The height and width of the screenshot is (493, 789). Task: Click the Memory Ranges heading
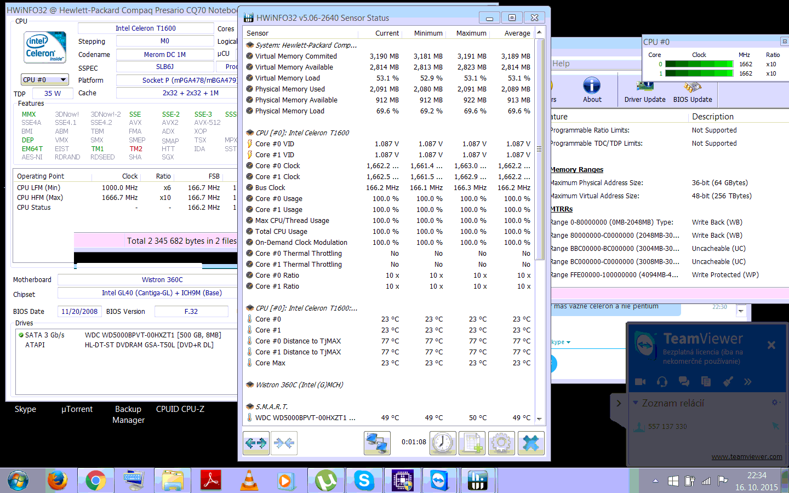point(577,169)
